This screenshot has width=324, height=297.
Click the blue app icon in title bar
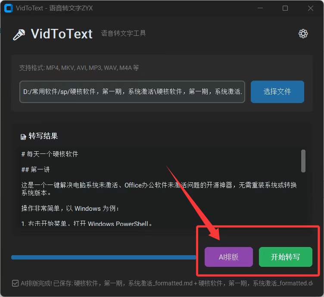pyautogui.click(x=8, y=8)
